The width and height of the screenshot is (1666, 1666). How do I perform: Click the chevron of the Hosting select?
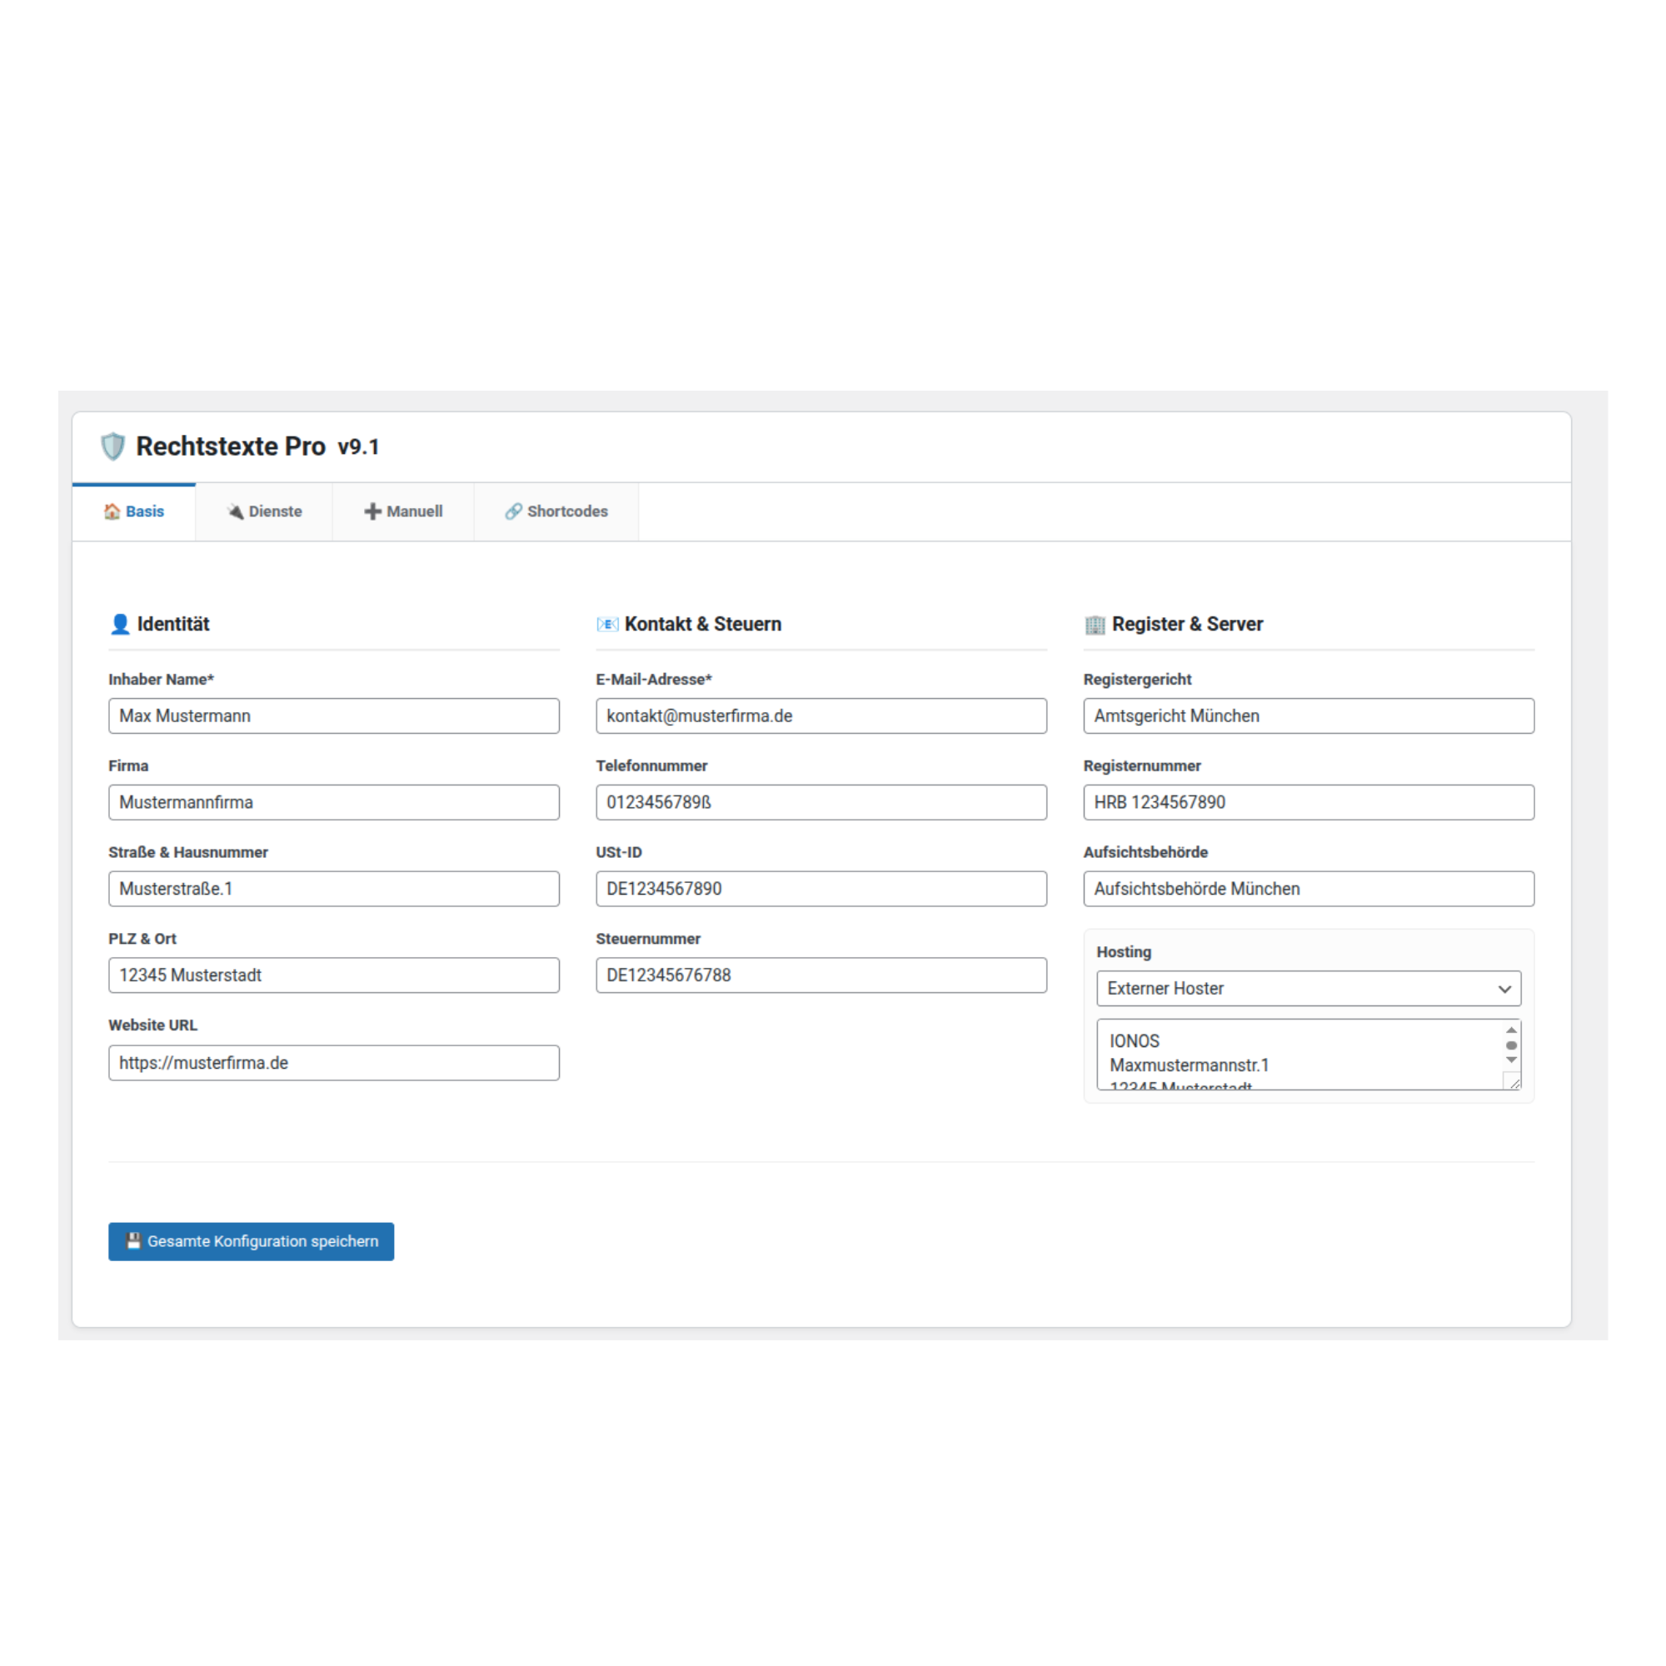(1505, 988)
